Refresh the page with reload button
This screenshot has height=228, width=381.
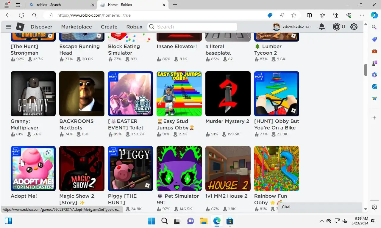21,15
